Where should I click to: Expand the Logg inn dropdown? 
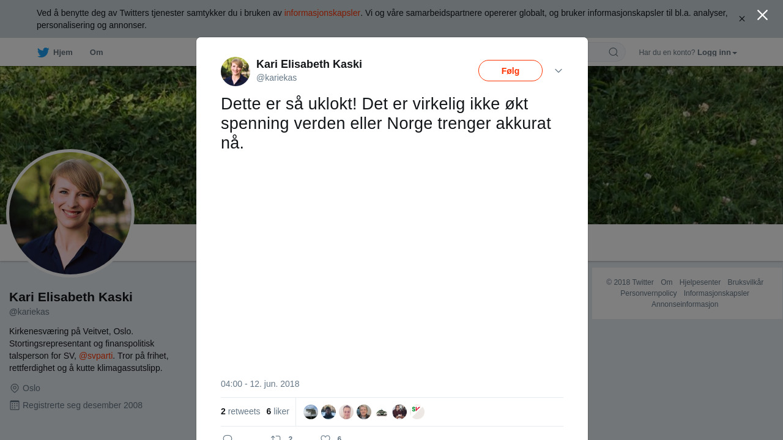[x=717, y=53]
